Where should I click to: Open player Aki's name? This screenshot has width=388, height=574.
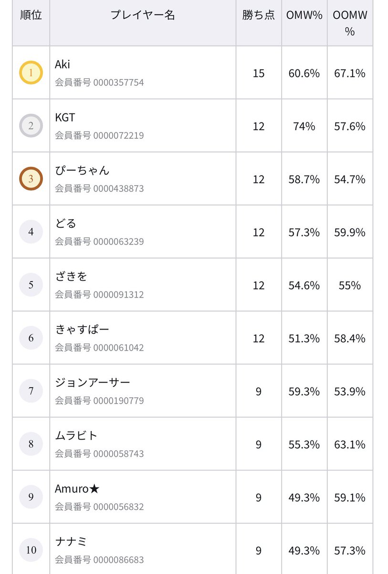[x=63, y=65]
